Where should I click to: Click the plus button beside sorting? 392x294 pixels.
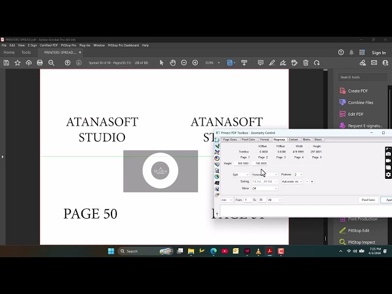pos(312,181)
